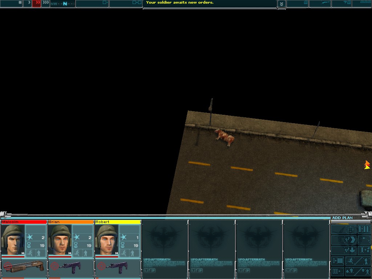Select the footsteps move-forward order
Screen dimensions: 372x279
[x=344, y=240]
